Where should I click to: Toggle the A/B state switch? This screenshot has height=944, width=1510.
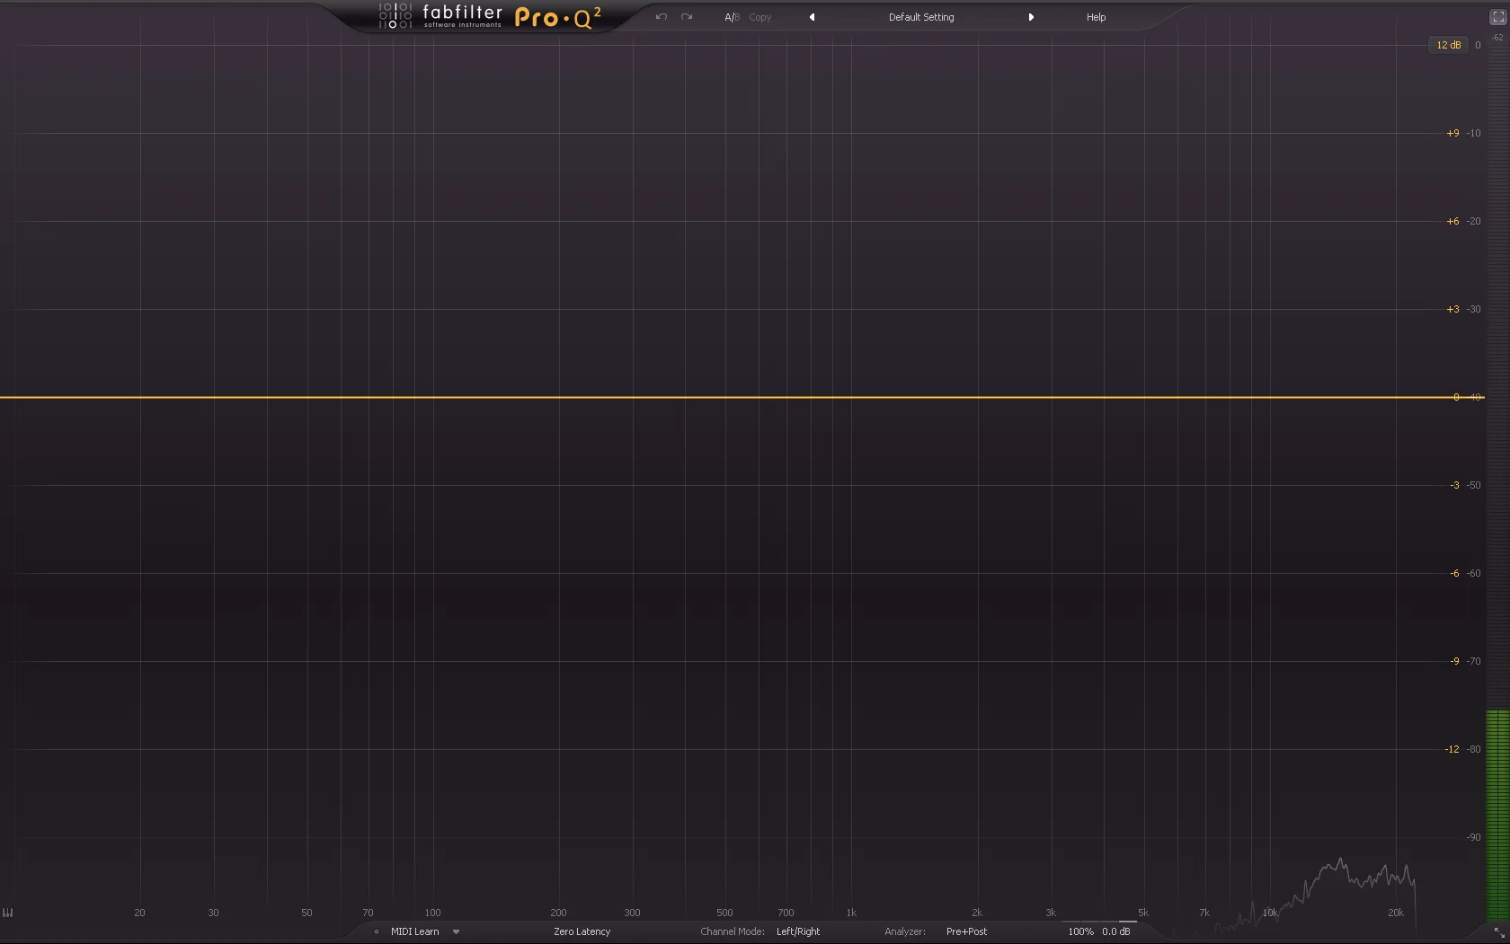coord(733,17)
